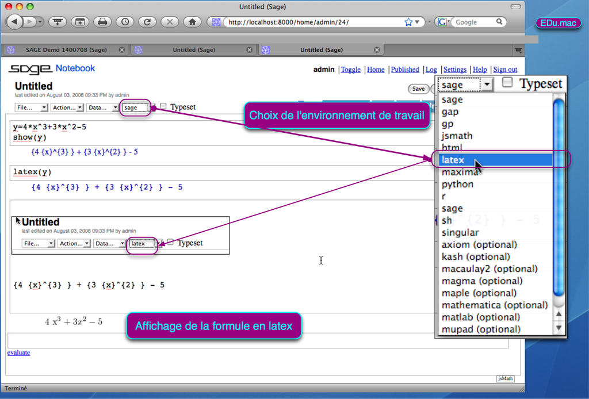The width and height of the screenshot is (589, 399).
Task: Open the Help link
Action: 480,70
